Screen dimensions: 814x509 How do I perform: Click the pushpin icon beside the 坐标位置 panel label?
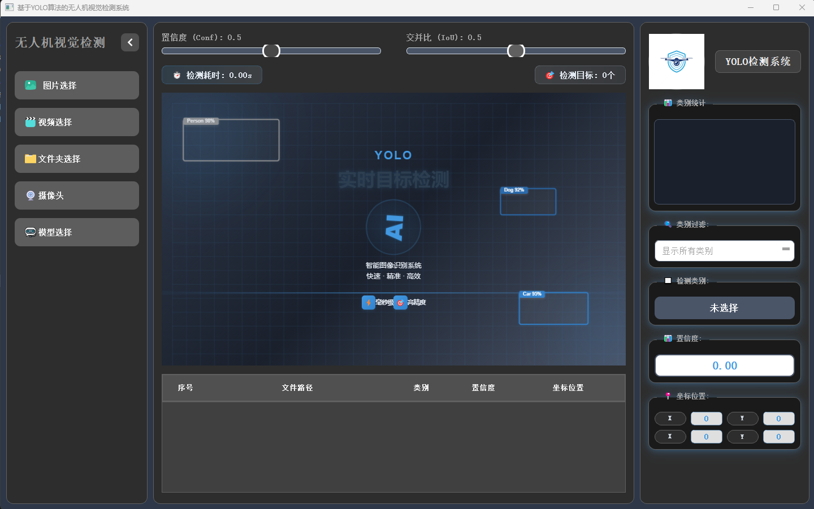tap(668, 396)
